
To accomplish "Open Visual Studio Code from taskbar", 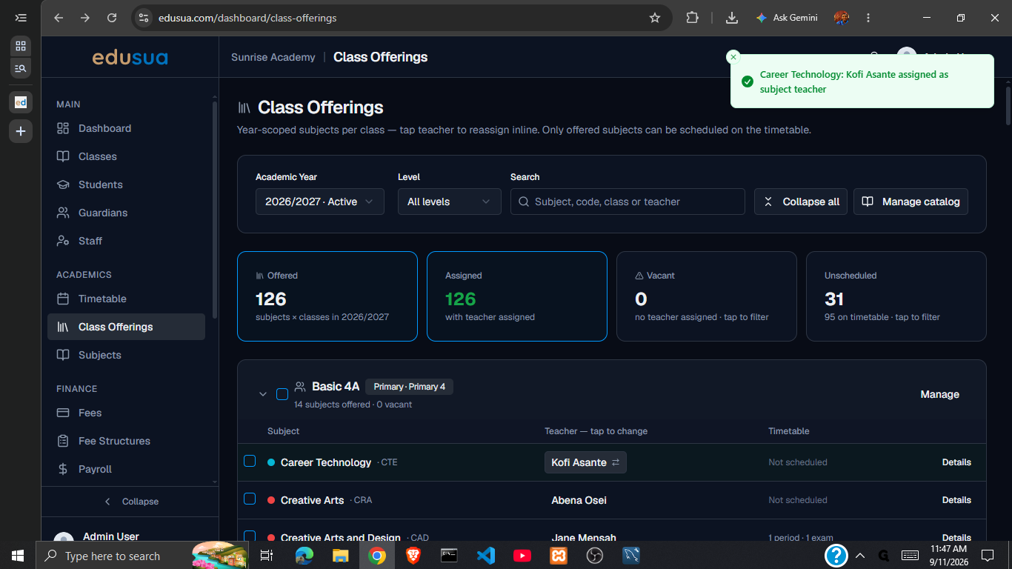I will [x=486, y=555].
